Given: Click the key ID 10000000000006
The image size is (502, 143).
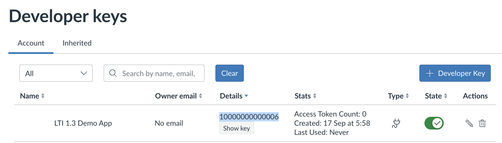Looking at the screenshot, I should tap(249, 117).
